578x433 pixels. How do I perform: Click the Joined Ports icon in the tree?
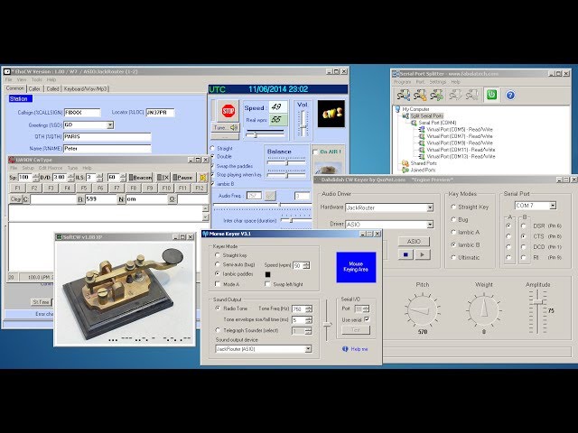(x=406, y=170)
